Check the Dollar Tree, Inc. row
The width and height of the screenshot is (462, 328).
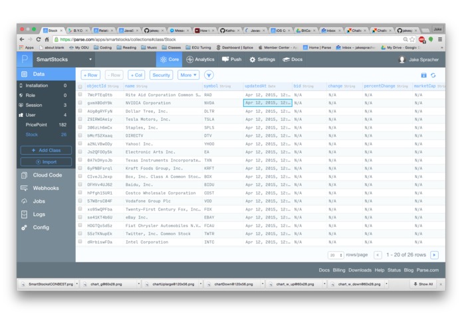(80, 111)
